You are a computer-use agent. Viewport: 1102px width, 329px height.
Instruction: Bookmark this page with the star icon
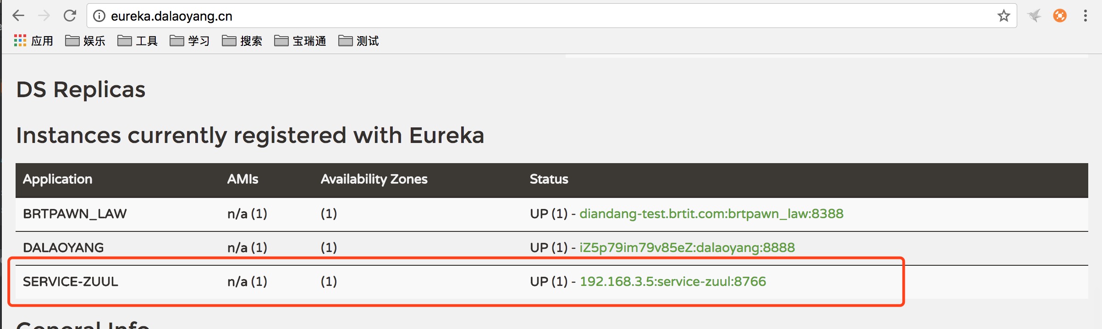[x=1003, y=16]
